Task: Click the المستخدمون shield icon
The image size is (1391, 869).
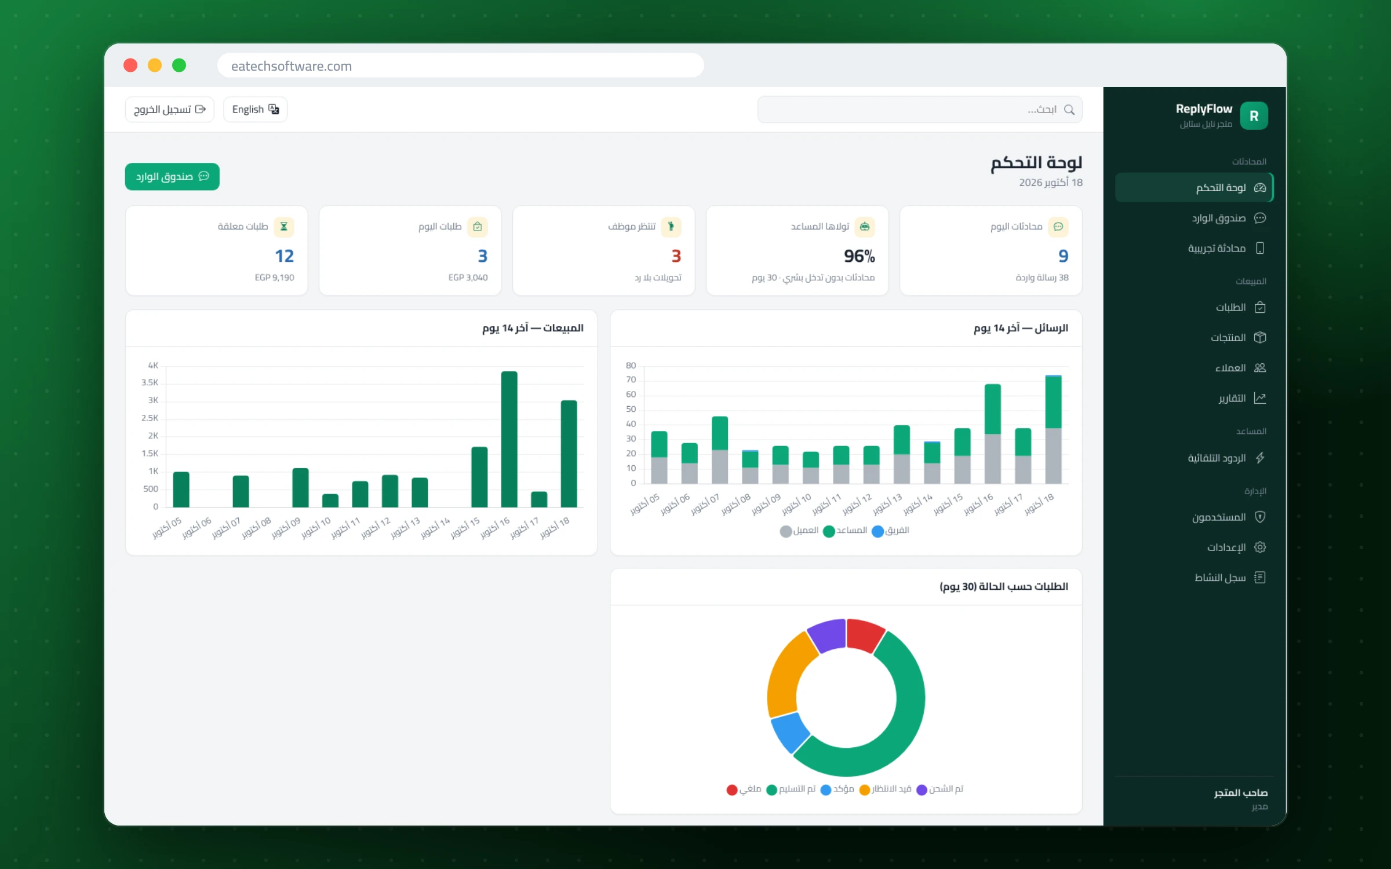Action: [1260, 517]
